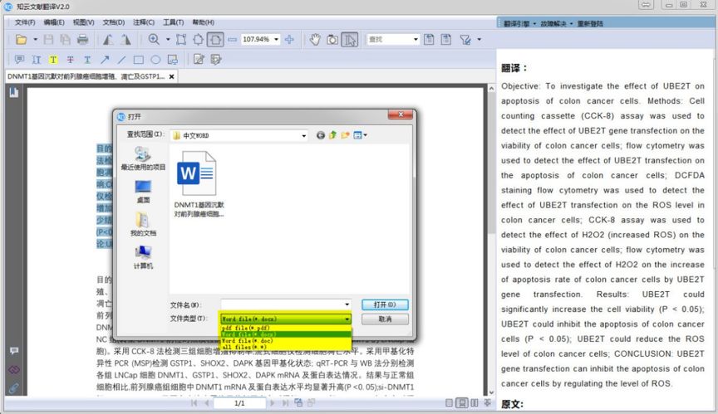Screen dimensions: 718x414
Task: Toggle the text select cursor tool
Action: (349, 40)
